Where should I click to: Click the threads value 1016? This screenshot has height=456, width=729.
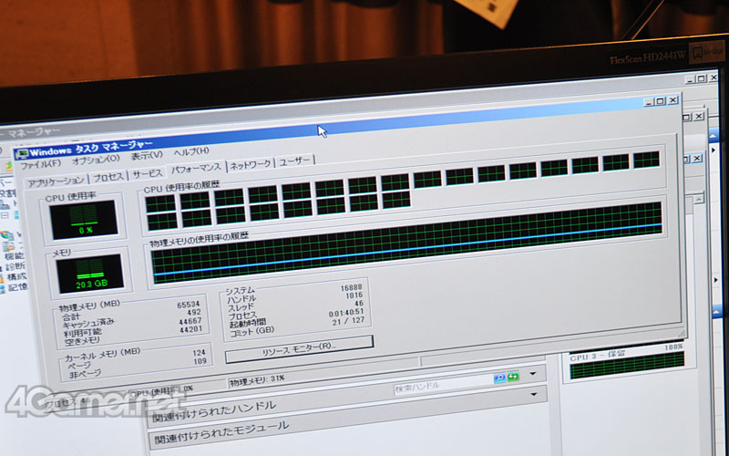coord(354,295)
